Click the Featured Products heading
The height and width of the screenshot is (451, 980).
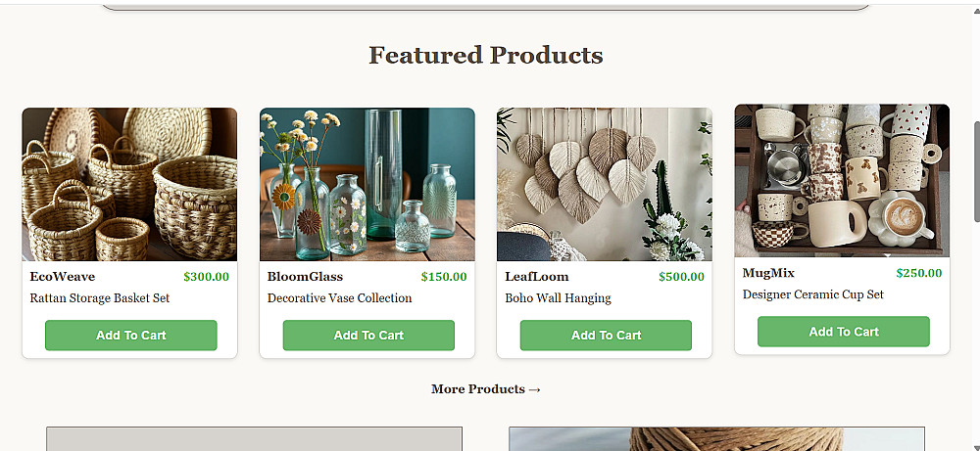pyautogui.click(x=486, y=55)
